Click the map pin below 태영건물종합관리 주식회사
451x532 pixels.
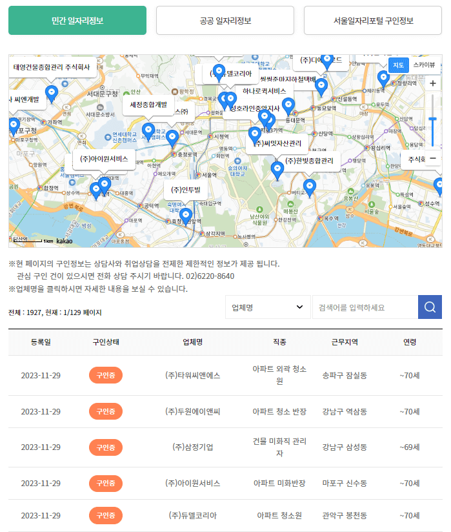pyautogui.click(x=52, y=94)
